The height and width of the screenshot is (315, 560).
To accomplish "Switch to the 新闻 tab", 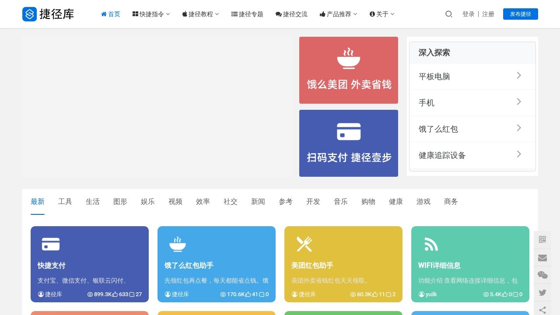I will 258,202.
